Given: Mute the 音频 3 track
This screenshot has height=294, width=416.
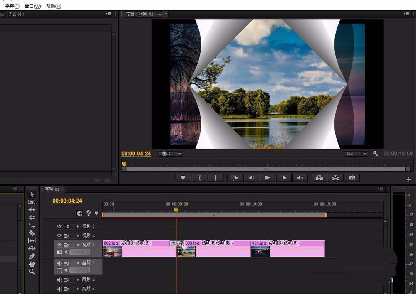Looking at the screenshot, I should tap(59, 289).
